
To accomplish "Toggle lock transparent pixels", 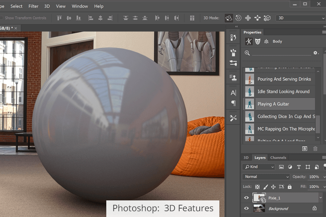I will point(257,187).
